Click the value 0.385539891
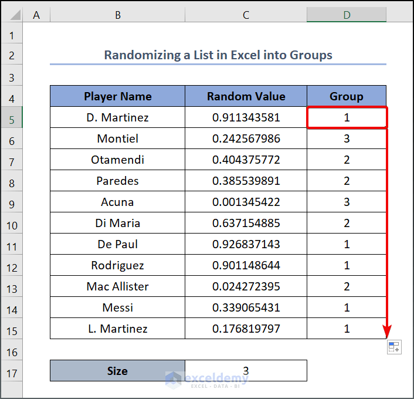This screenshot has height=399, width=414. tap(246, 181)
